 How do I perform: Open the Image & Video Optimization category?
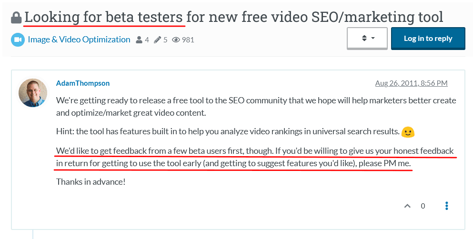(x=79, y=40)
